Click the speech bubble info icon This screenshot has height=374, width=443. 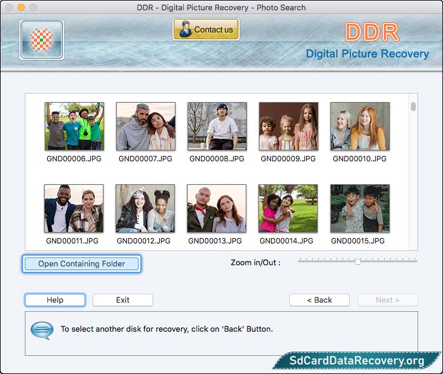pos(42,330)
